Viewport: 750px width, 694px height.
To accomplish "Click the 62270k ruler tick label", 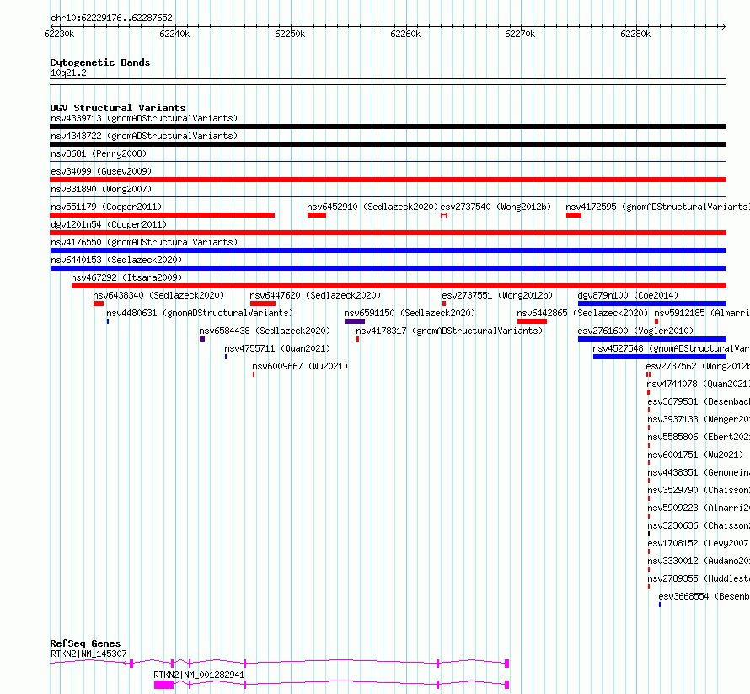I will (520, 34).
